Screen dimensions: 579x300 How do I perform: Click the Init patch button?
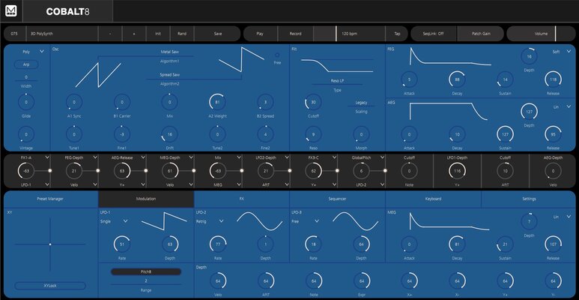pos(158,33)
